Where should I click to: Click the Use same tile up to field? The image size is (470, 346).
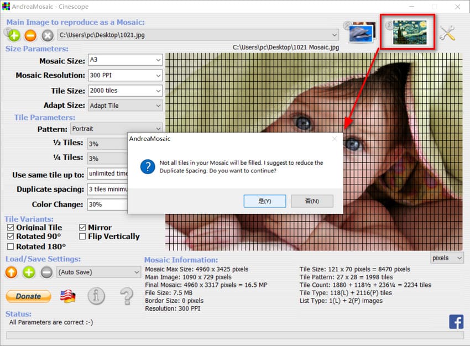[107, 174]
